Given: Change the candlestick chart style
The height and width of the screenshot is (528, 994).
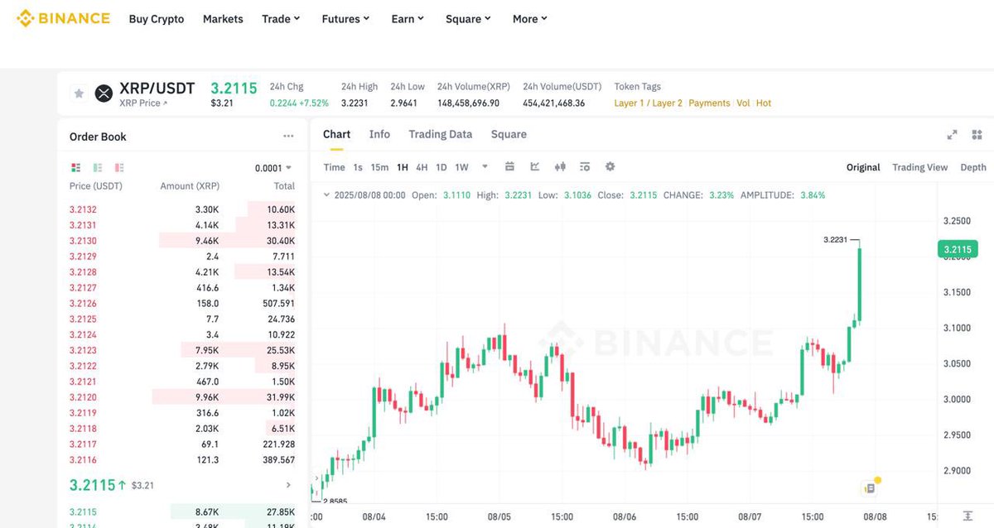Looking at the screenshot, I should pos(560,166).
